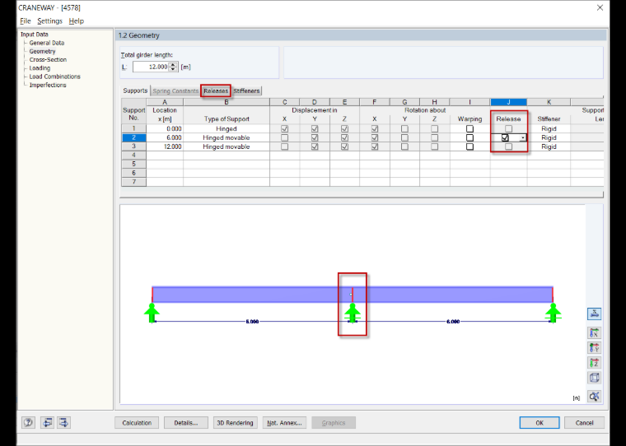Click the right green support symbol
Viewport: 626px width, 446px height.
tap(553, 314)
